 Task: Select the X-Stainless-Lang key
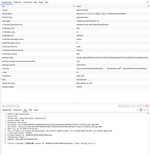click(x=8, y=32)
